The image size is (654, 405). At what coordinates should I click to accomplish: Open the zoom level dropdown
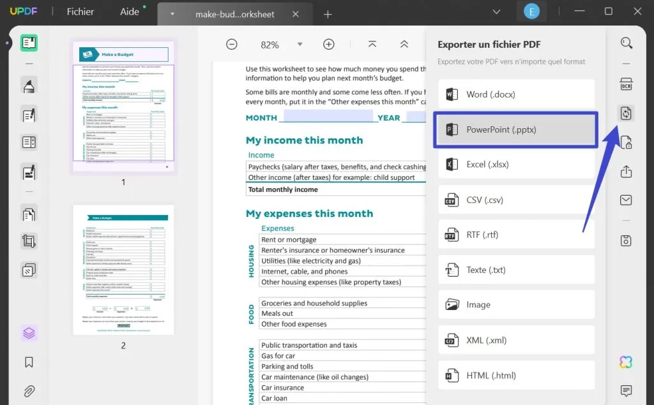point(300,45)
